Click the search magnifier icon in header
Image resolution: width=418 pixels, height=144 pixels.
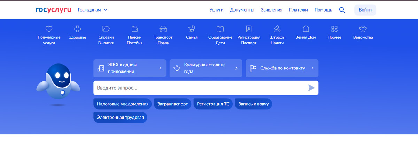tap(342, 10)
